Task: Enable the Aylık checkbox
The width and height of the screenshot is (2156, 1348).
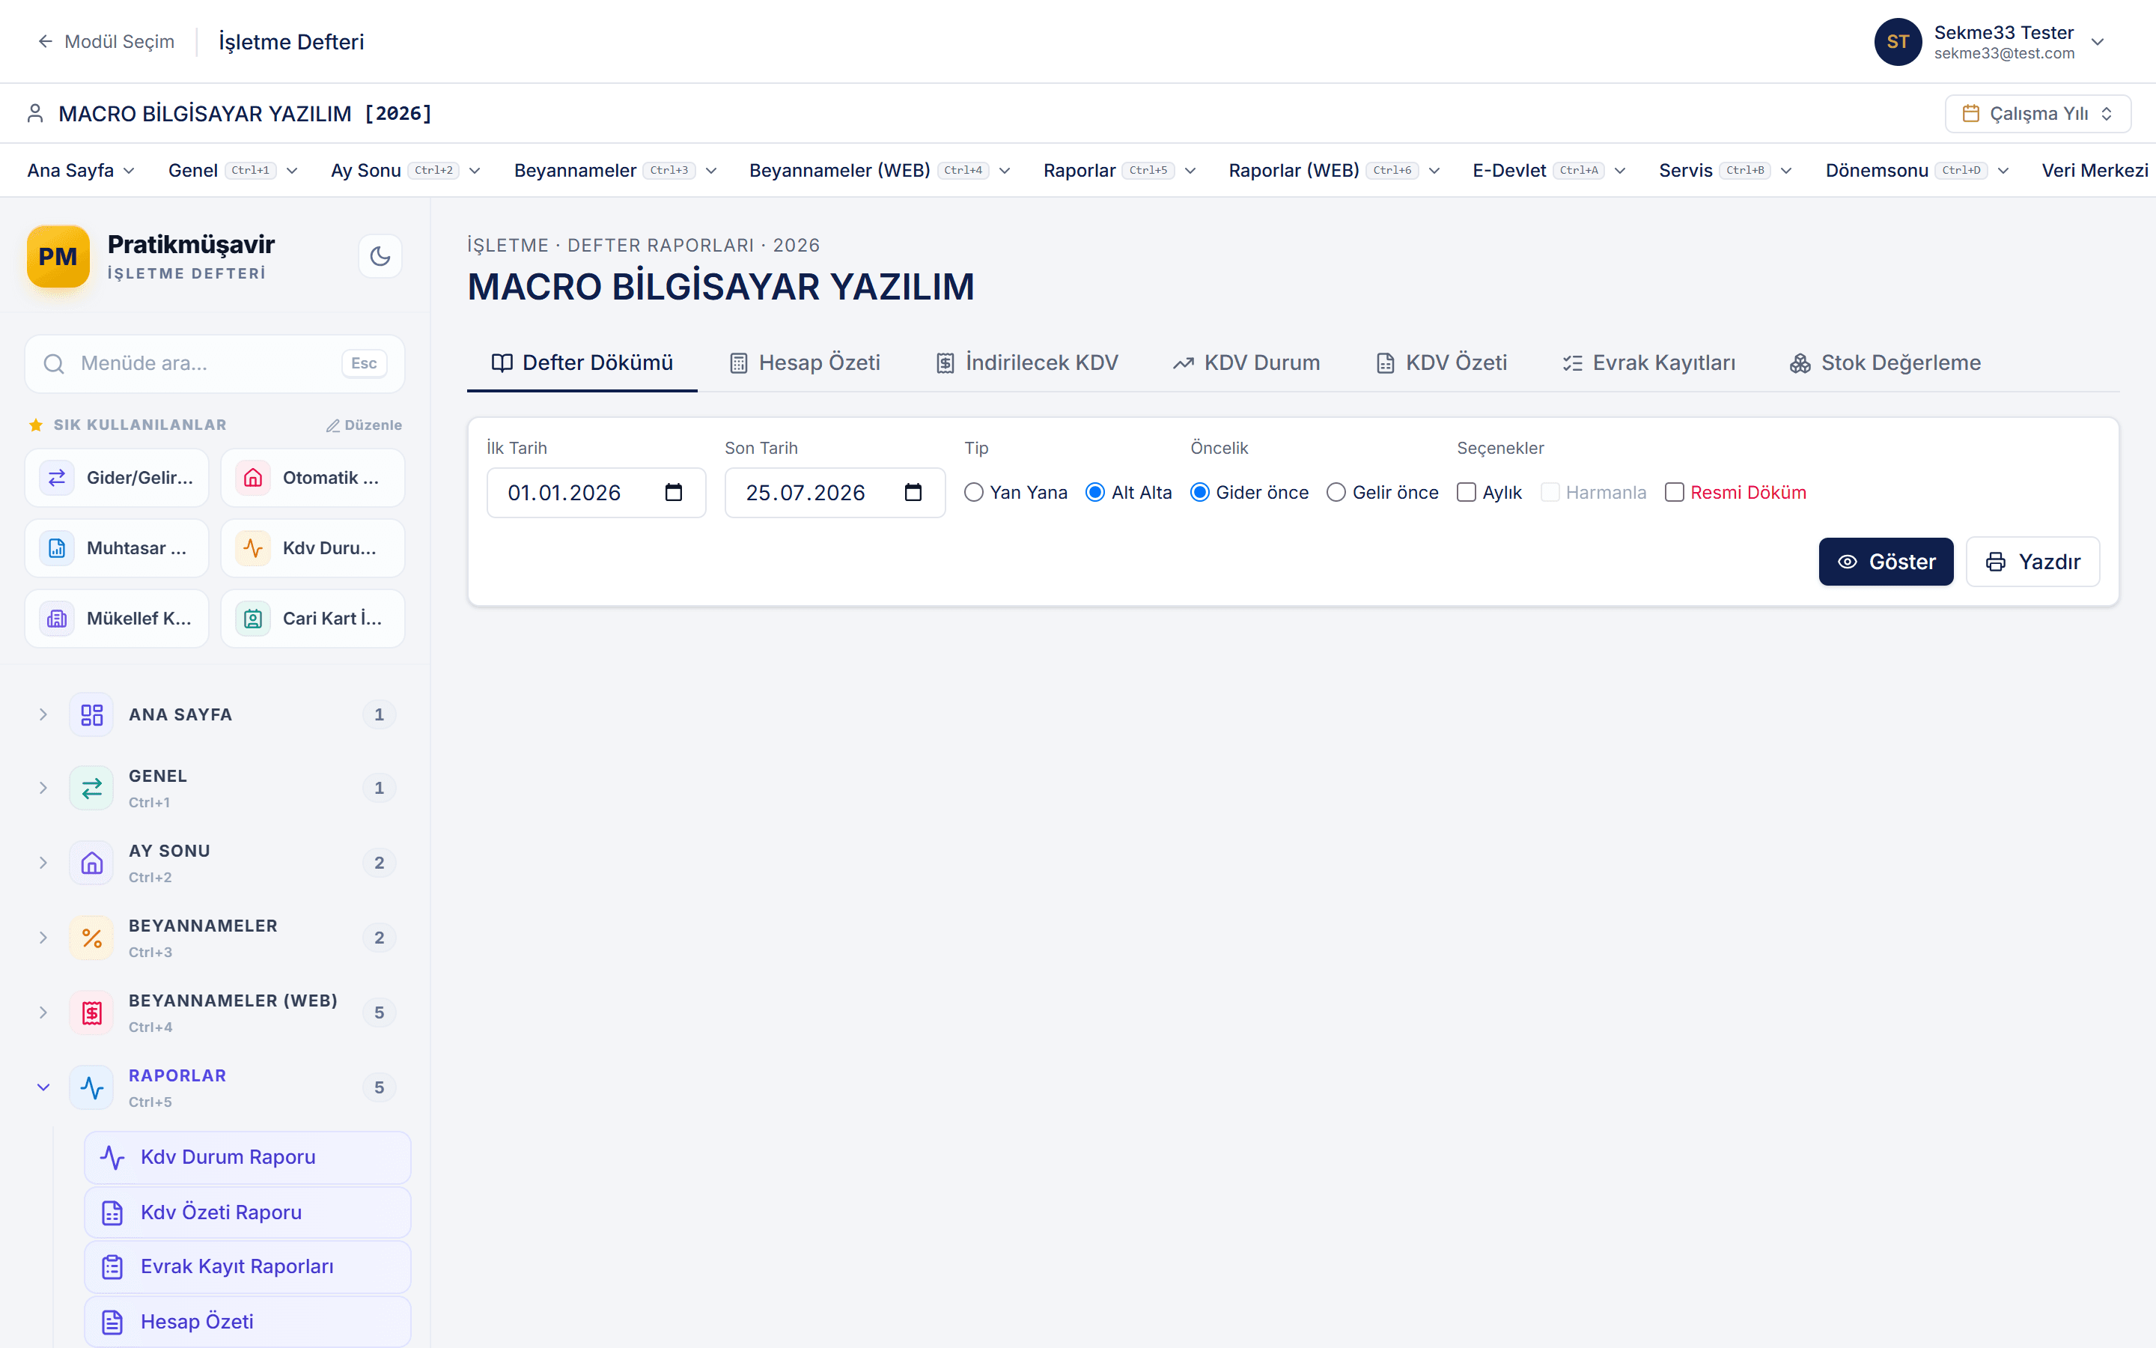Action: point(1467,492)
